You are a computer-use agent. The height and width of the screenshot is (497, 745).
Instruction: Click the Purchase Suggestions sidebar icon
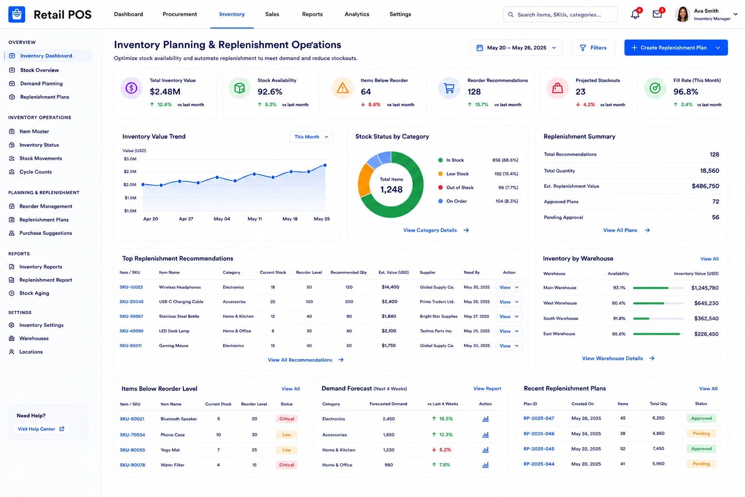click(x=12, y=233)
